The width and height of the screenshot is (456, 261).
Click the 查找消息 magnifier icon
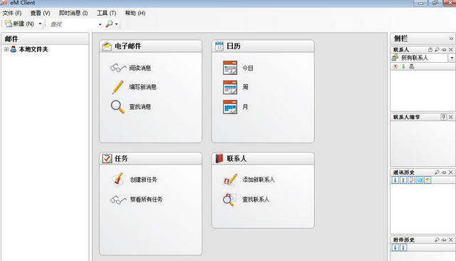tap(118, 107)
